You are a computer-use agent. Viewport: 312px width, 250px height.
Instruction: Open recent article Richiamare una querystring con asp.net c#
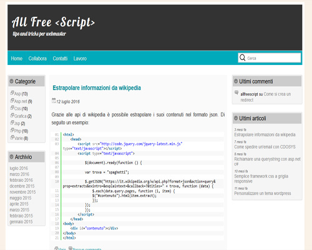coord(268,161)
